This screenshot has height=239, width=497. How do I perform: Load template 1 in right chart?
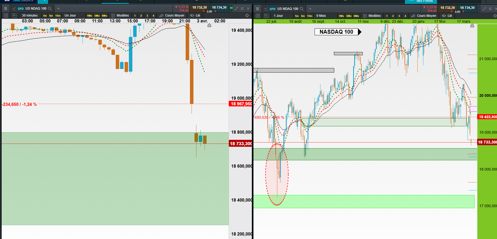click(x=387, y=16)
